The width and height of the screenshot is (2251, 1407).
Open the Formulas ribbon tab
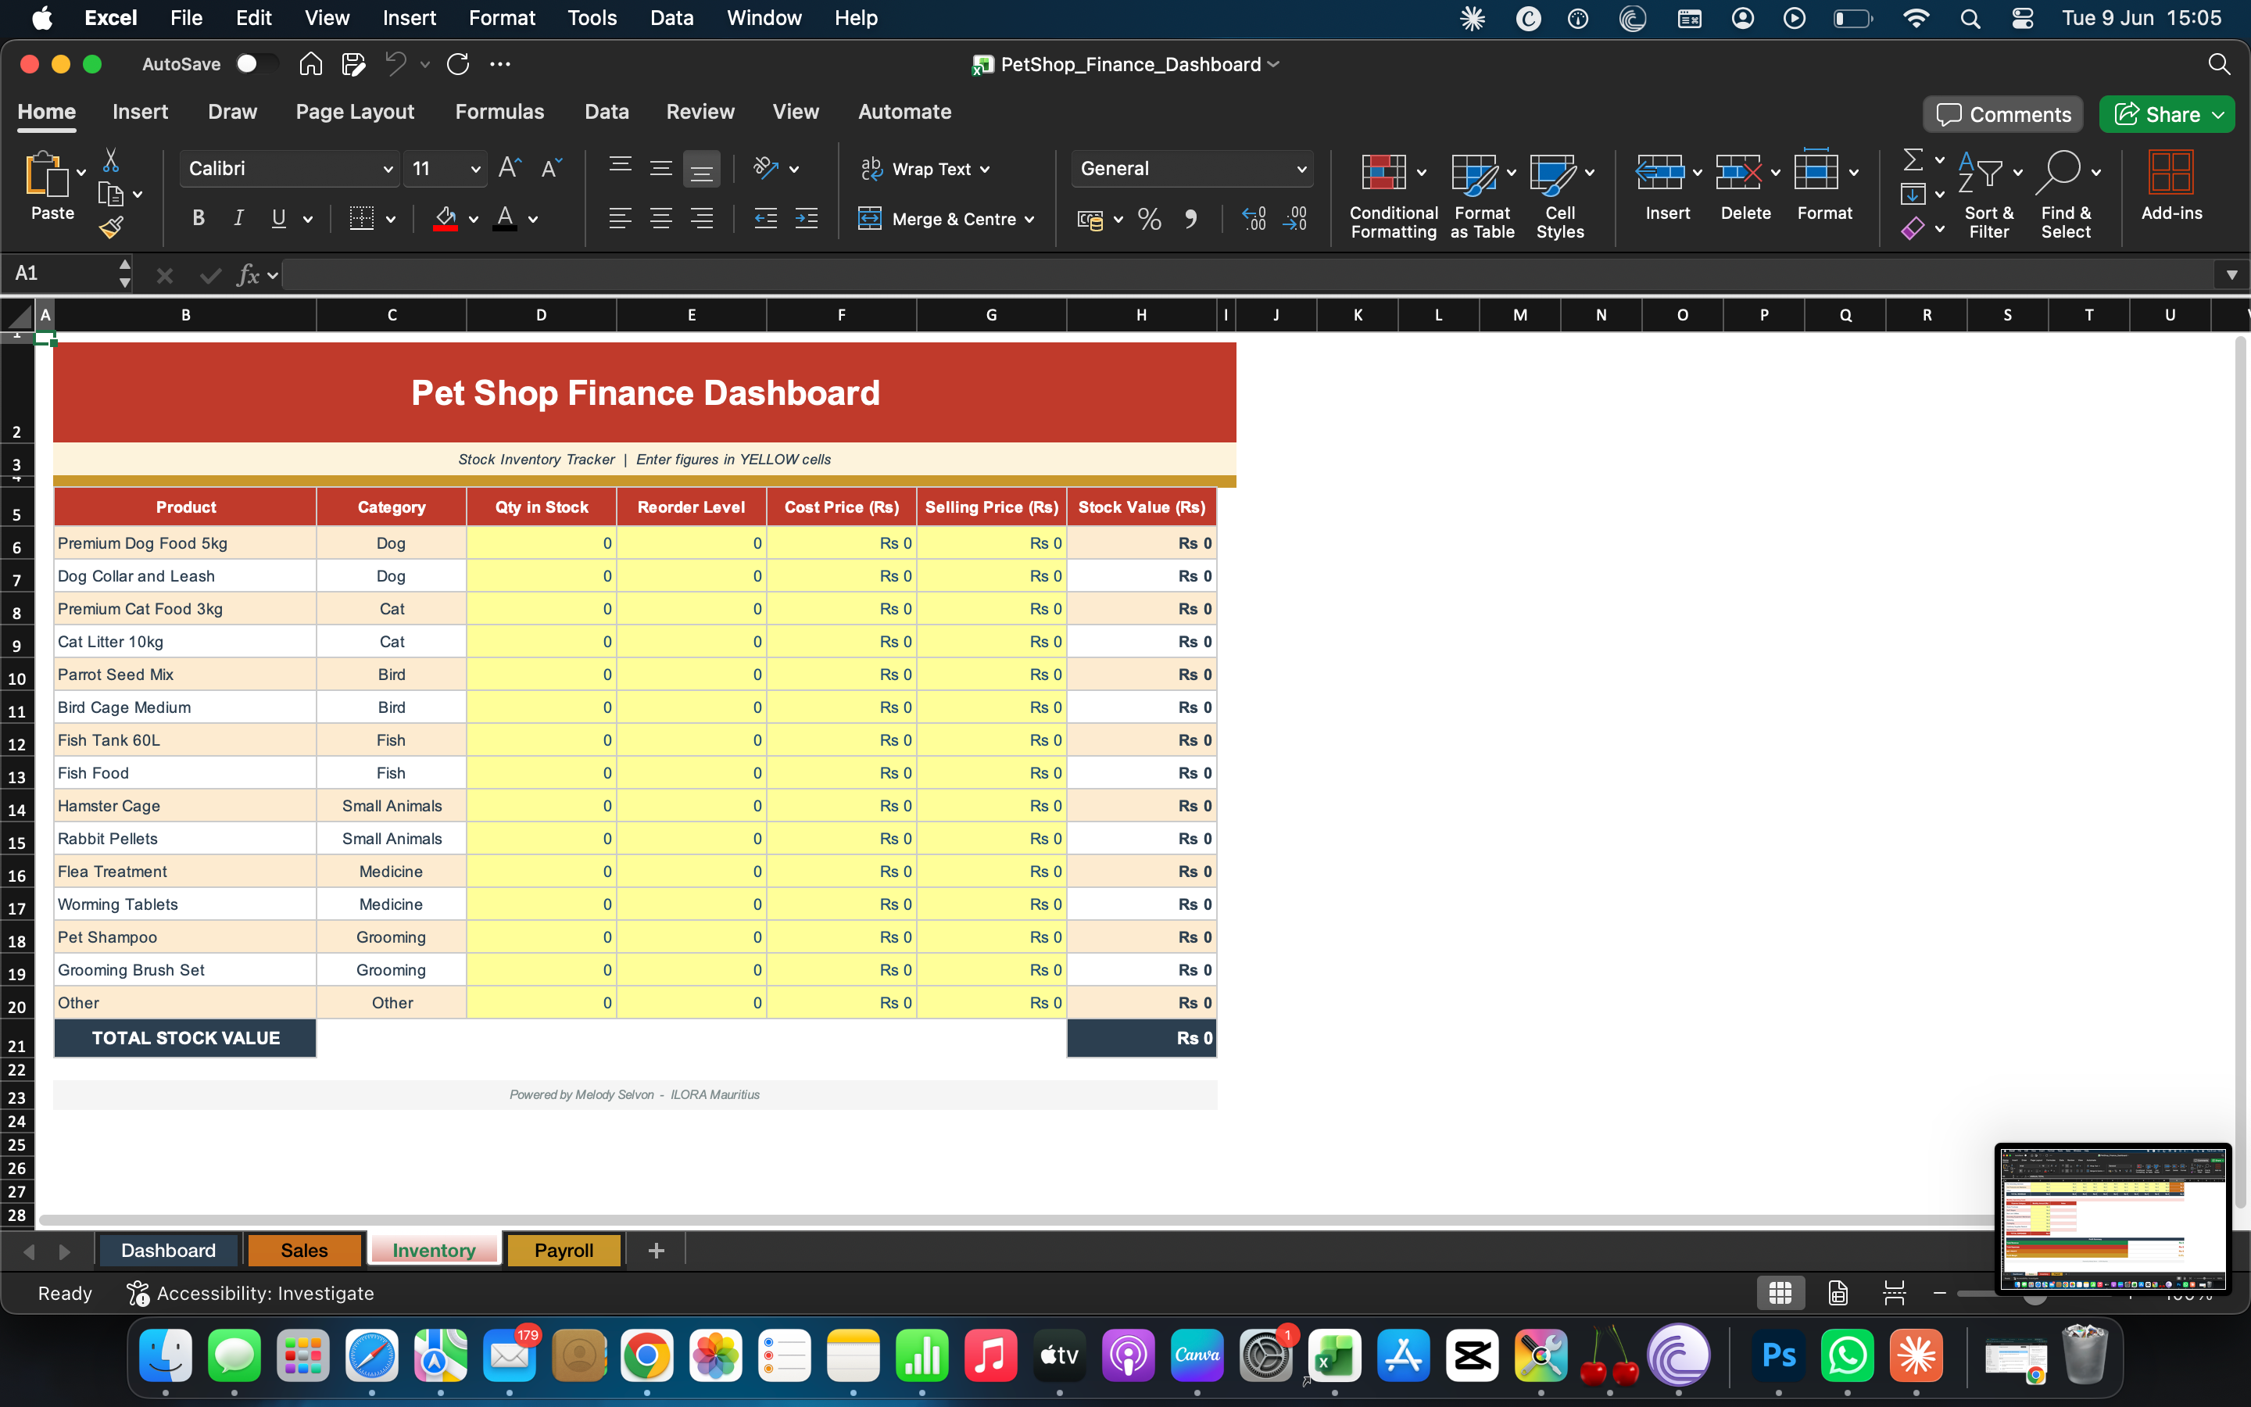point(499,112)
